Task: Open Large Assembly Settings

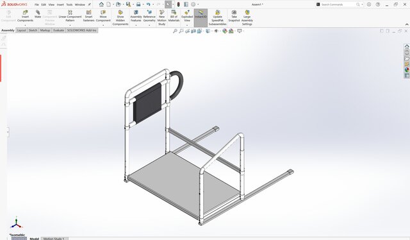Action: click(x=247, y=18)
